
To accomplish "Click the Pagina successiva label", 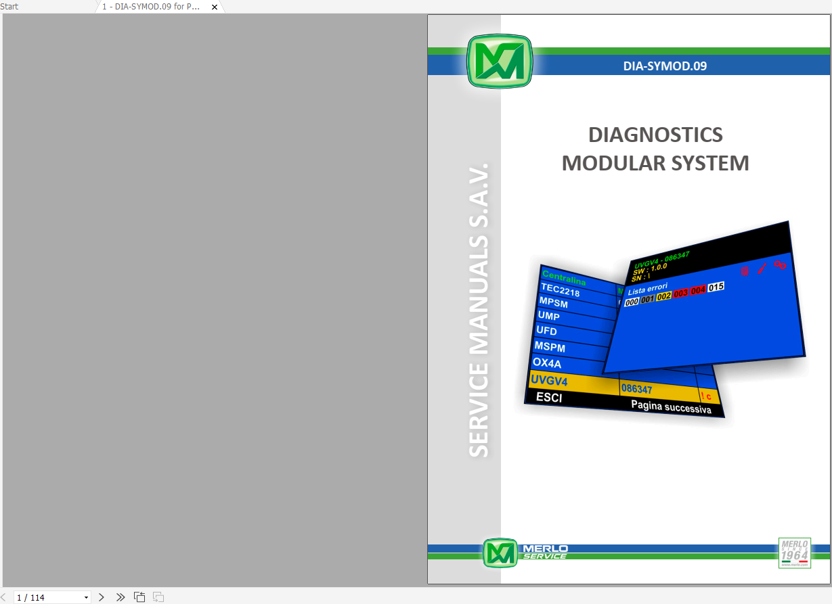I will [671, 406].
